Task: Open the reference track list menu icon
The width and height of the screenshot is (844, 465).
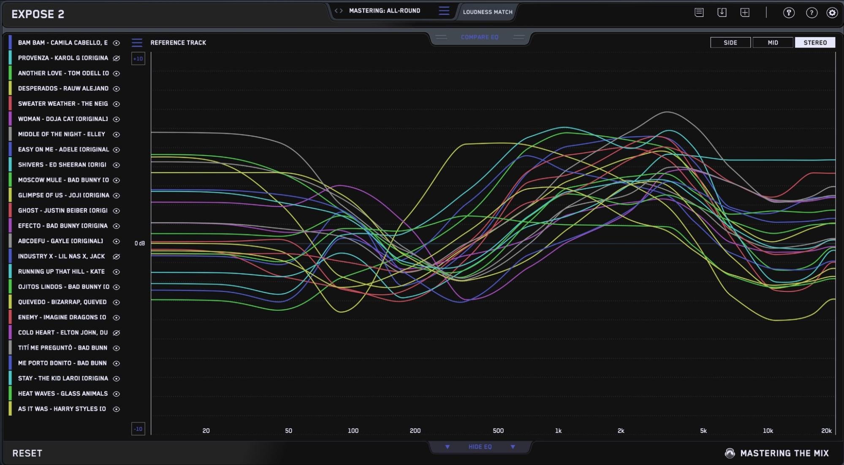Action: point(137,43)
